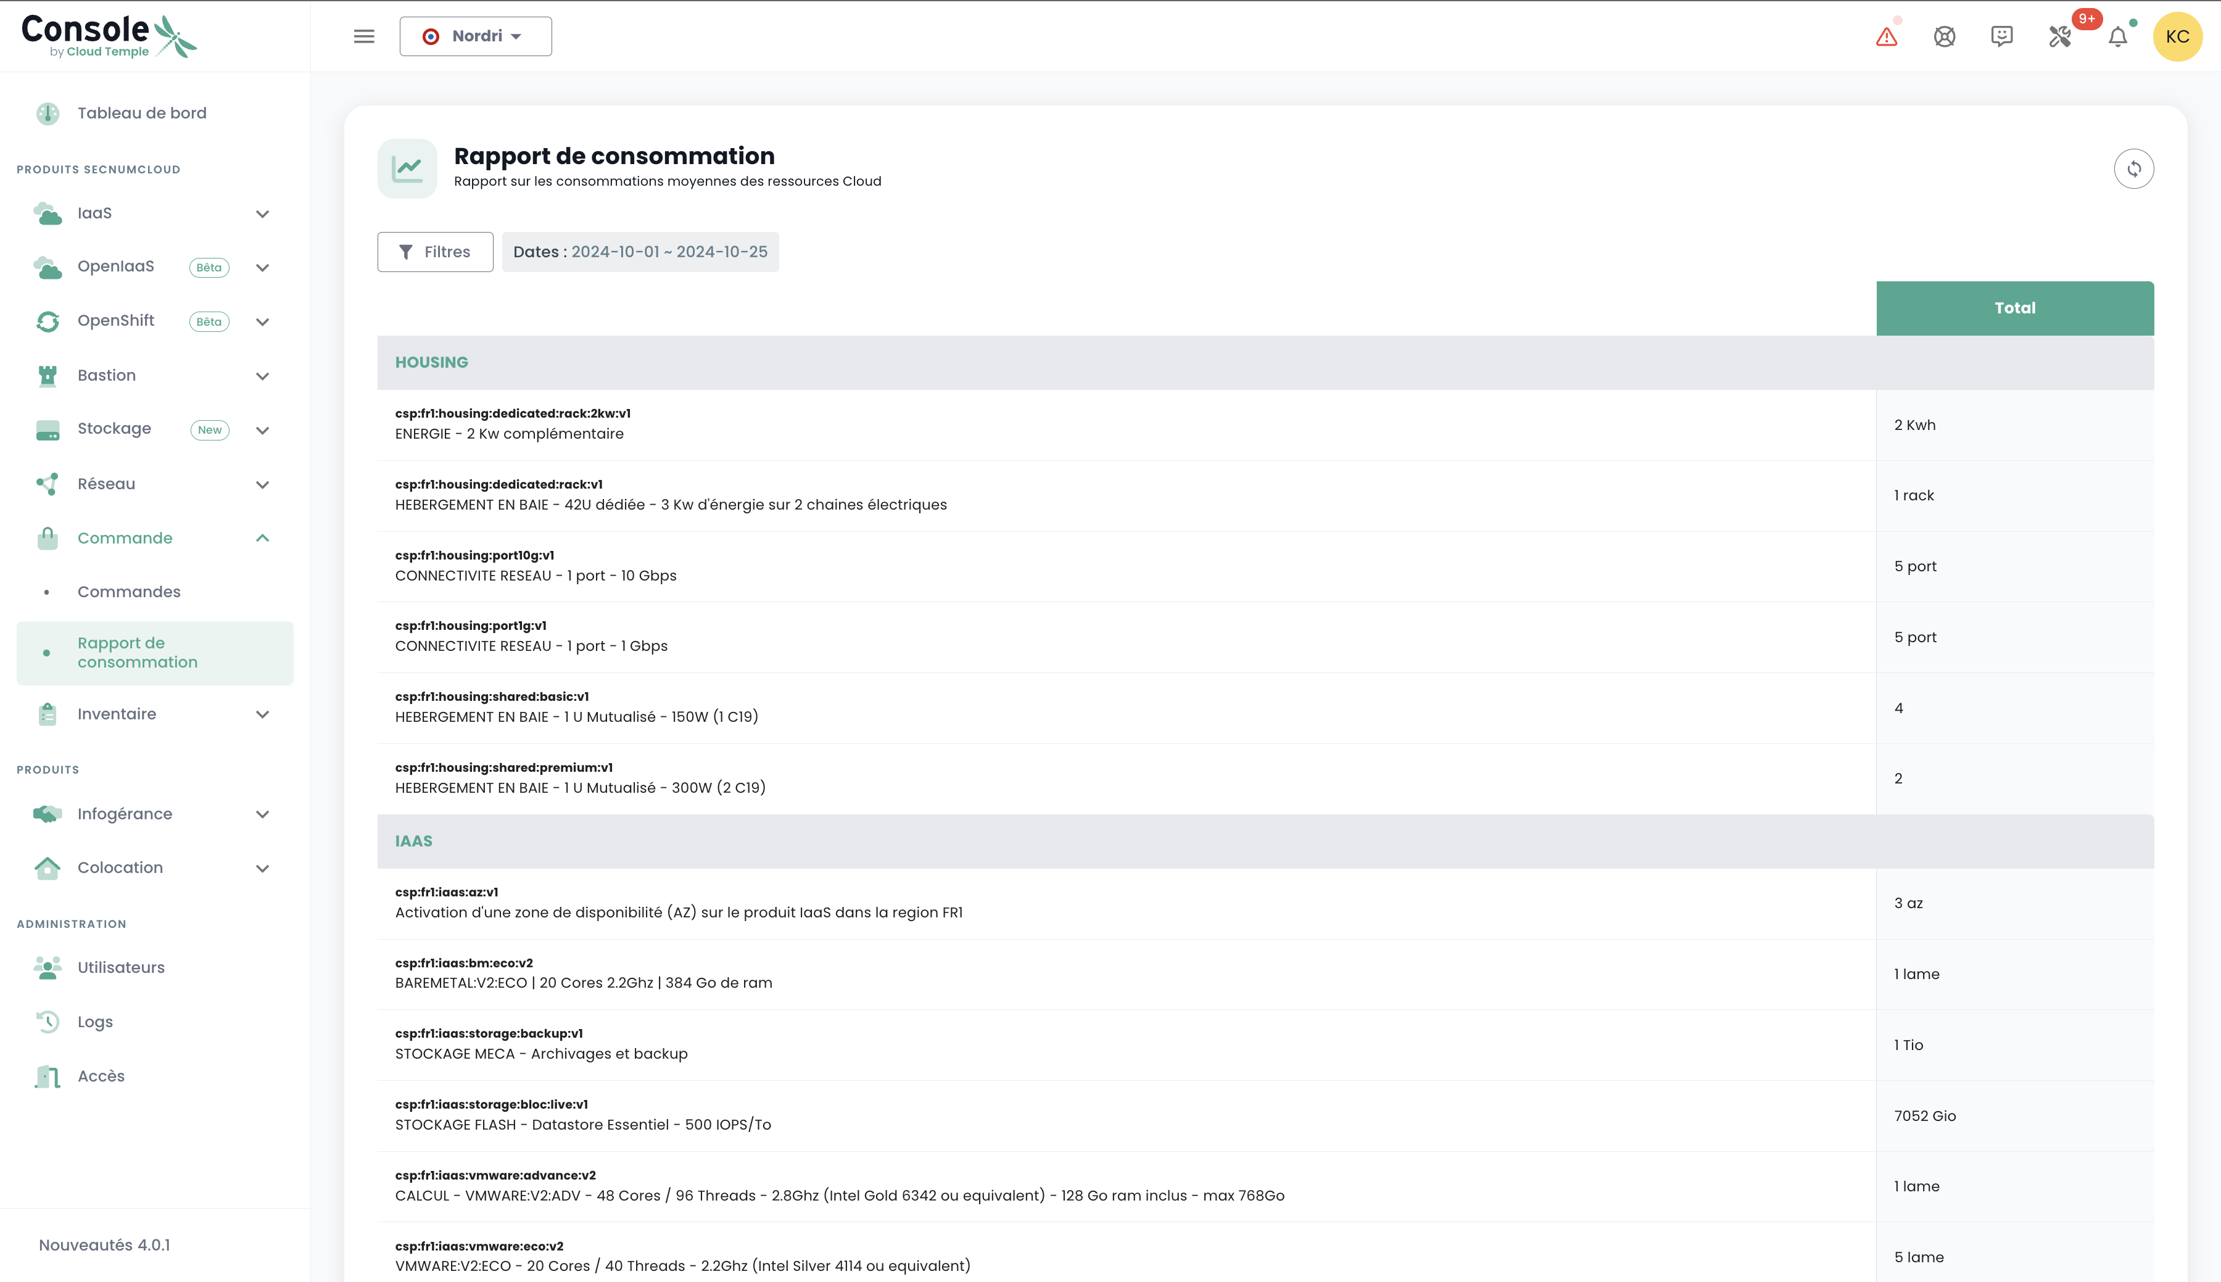Click the Filtres button

tap(435, 252)
